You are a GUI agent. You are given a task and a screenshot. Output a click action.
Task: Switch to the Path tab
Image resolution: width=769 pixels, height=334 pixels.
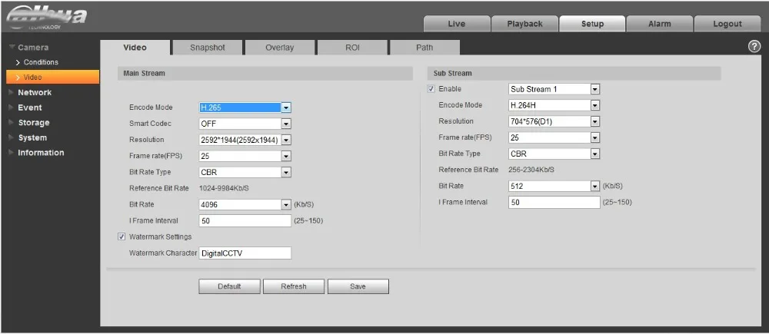tap(424, 48)
